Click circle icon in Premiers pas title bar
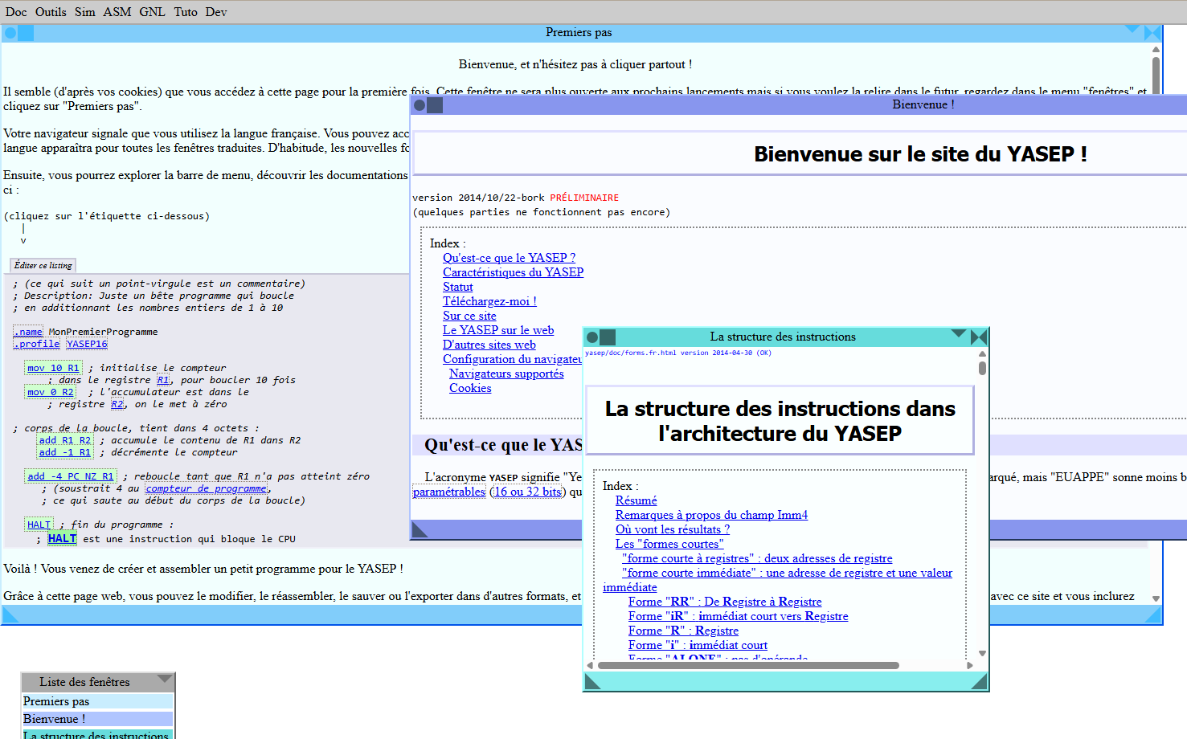 click(x=10, y=33)
